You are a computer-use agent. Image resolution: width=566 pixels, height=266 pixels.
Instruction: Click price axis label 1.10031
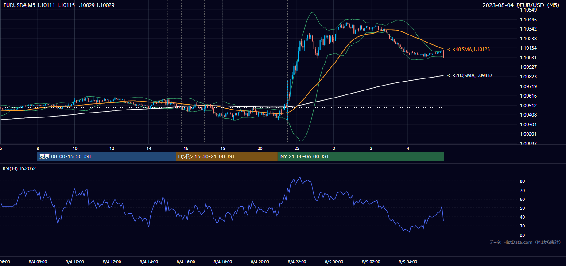[x=529, y=58]
